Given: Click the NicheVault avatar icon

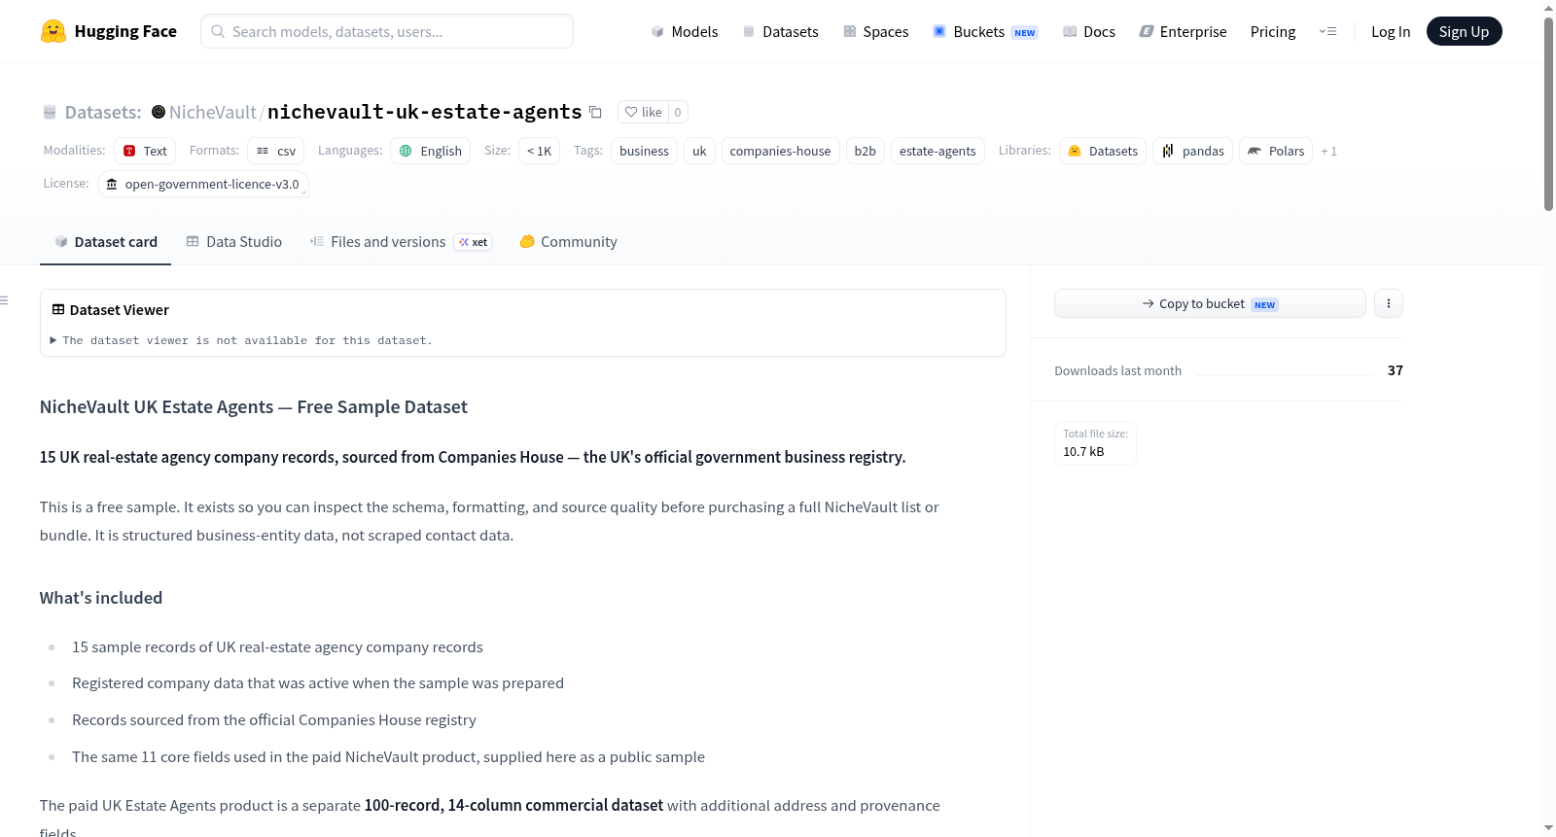Looking at the screenshot, I should tap(159, 112).
